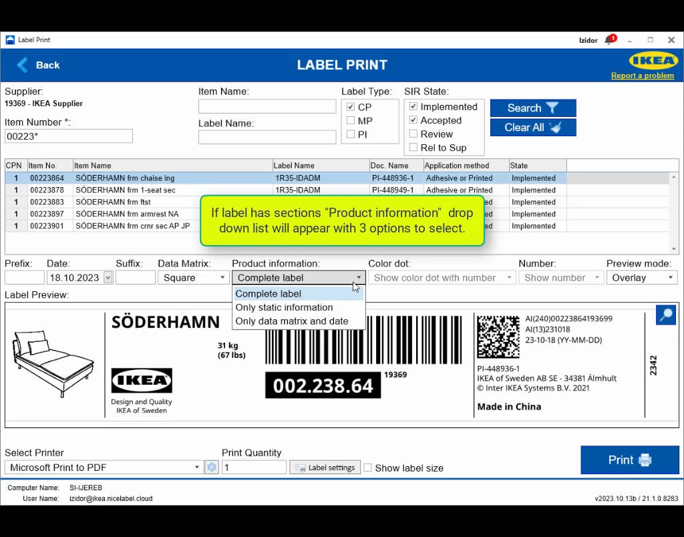Check the Review SIR state
The width and height of the screenshot is (684, 537).
point(413,134)
